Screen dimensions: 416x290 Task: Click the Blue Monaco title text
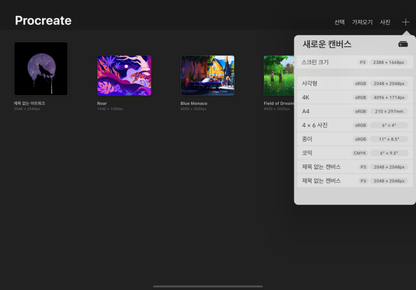click(193, 103)
